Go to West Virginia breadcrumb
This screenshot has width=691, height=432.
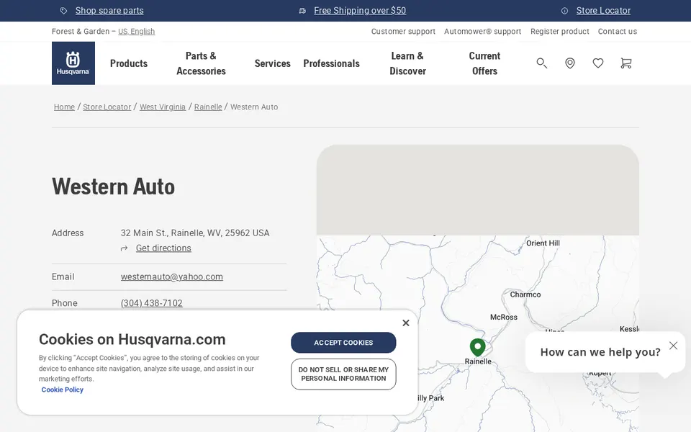click(x=163, y=107)
